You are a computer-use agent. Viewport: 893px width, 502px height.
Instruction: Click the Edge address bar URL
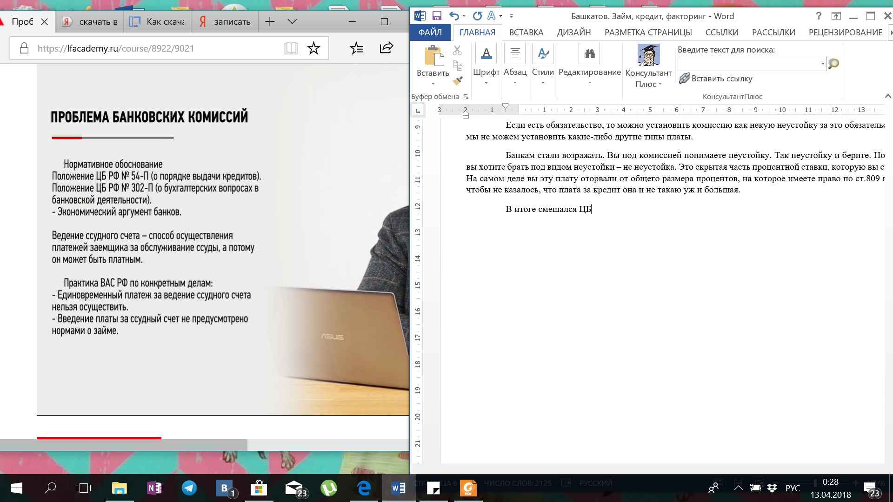click(116, 48)
